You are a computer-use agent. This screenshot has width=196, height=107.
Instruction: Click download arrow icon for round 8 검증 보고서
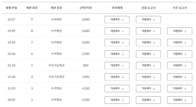click(154, 31)
